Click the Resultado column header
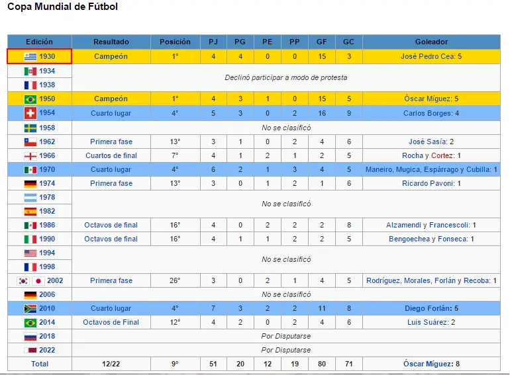Screen dimensions: 510x375 (111, 42)
